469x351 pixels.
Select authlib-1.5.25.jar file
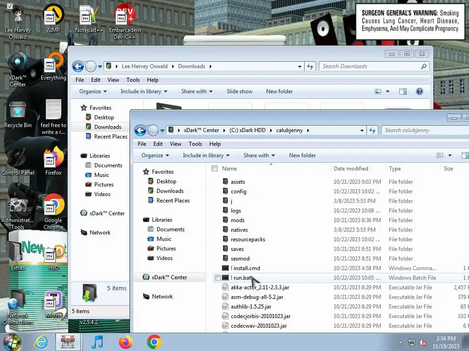[x=251, y=307]
